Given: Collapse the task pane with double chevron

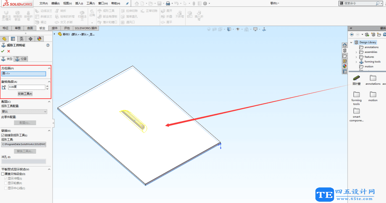Looking at the screenshot, I should [x=351, y=28].
